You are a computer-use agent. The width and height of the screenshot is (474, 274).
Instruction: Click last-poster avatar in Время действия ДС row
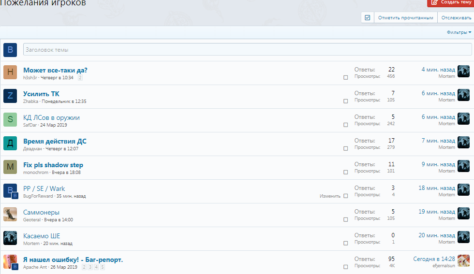463,142
